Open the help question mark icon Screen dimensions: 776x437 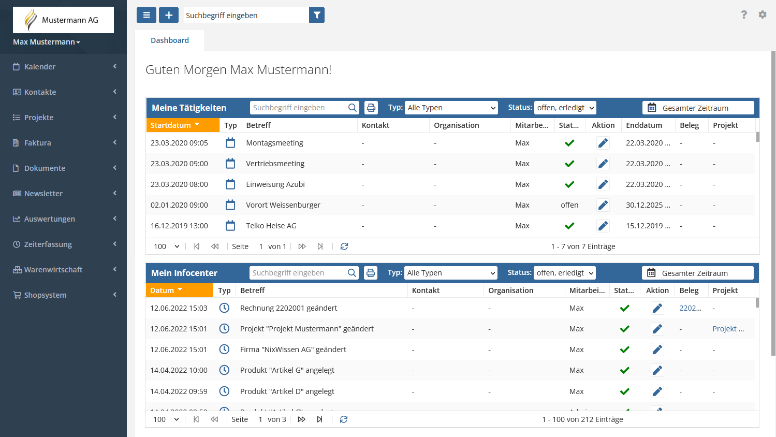(x=744, y=14)
